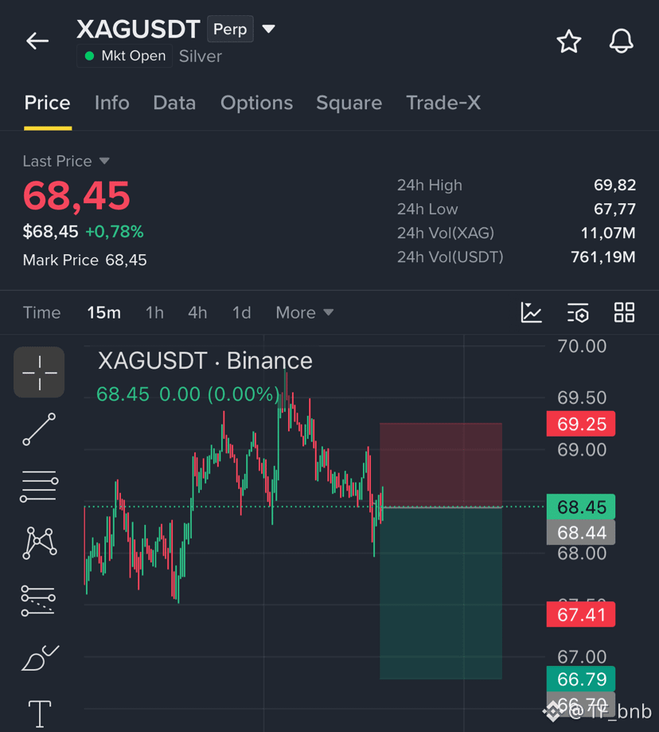Image resolution: width=659 pixels, height=732 pixels.
Task: Select the crosshair cursor tool
Action: 39,372
